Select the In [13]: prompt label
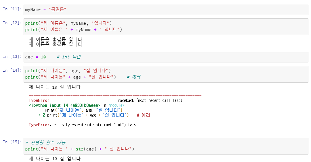Image resolution: width=311 pixels, height=162 pixels. 12,57
